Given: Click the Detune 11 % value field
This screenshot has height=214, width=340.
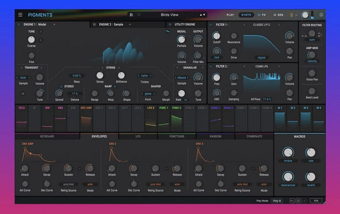Looking at the screenshot, I should [75, 94].
